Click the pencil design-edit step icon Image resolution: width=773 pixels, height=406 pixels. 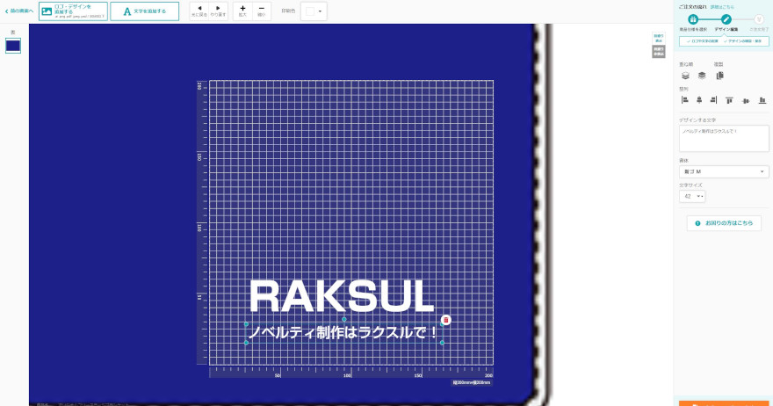pyautogui.click(x=726, y=19)
